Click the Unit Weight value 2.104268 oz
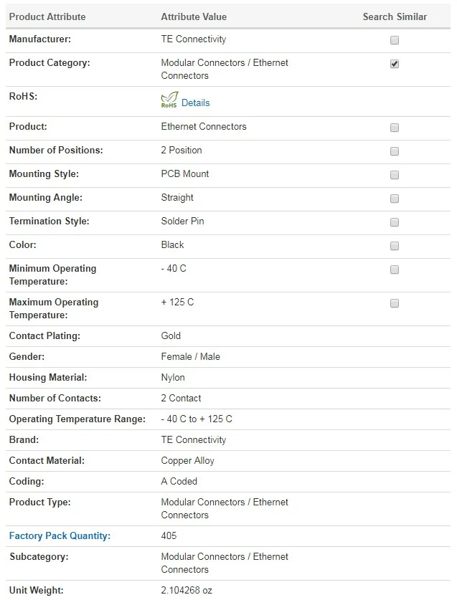Image resolution: width=457 pixels, height=600 pixels. point(187,590)
